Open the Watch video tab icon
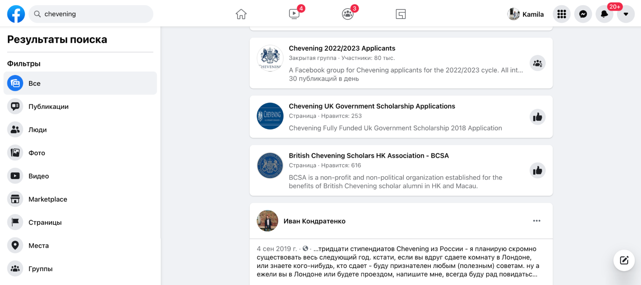The image size is (641, 285). tap(294, 14)
